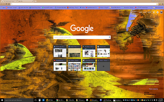Open Task View in taskbar
The height and width of the screenshot is (102, 164).
point(35,100)
